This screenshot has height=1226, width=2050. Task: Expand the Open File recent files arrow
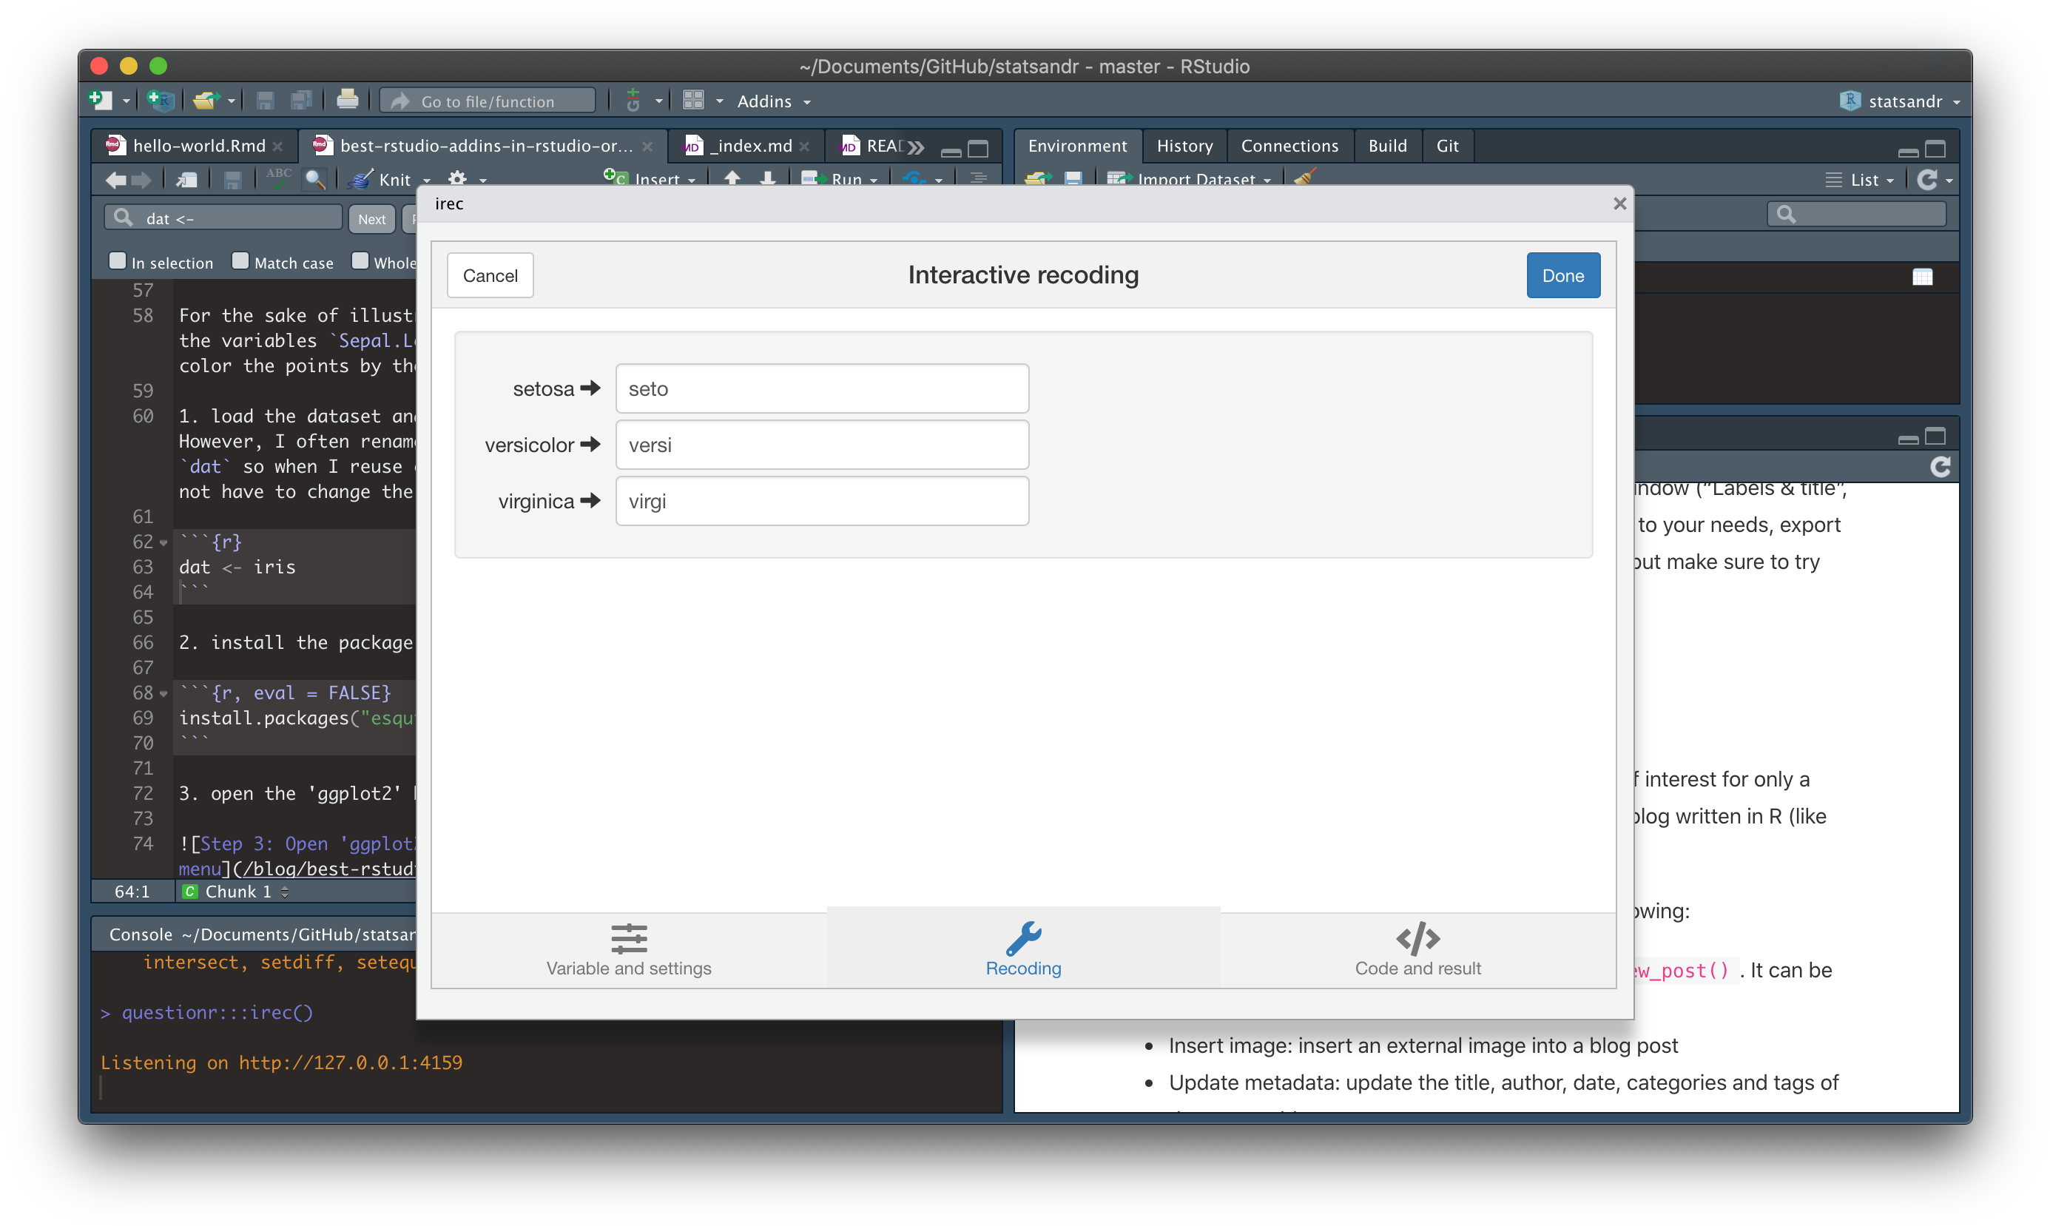pos(232,101)
